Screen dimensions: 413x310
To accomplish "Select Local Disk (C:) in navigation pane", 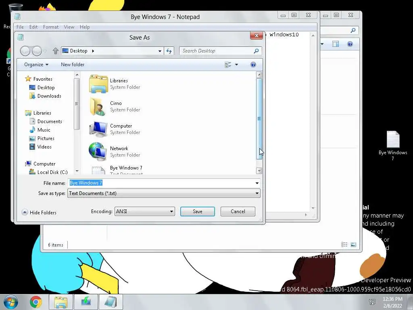I will tap(52, 172).
